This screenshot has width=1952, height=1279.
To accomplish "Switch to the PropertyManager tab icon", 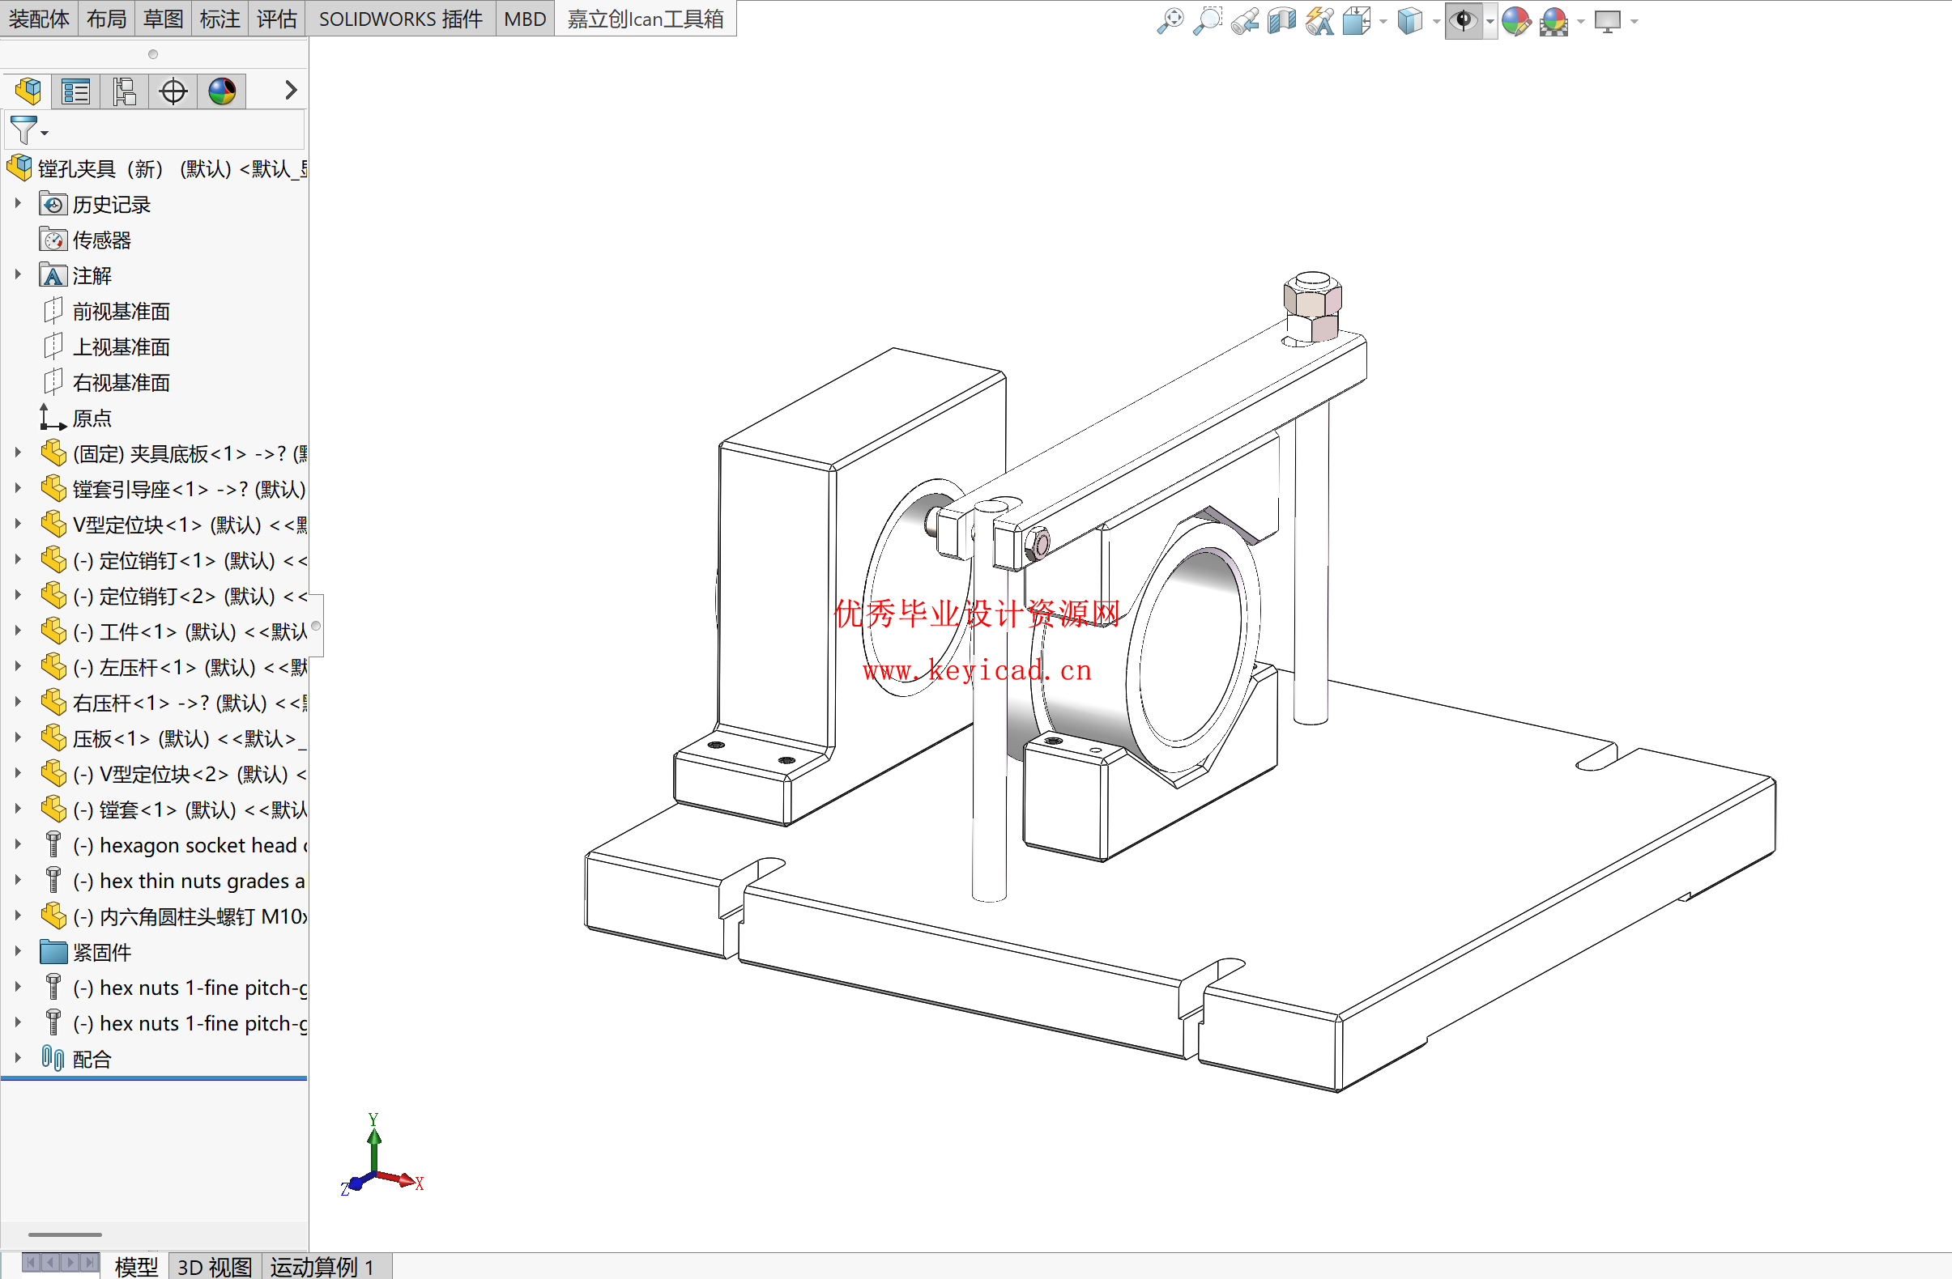I will pos(75,91).
